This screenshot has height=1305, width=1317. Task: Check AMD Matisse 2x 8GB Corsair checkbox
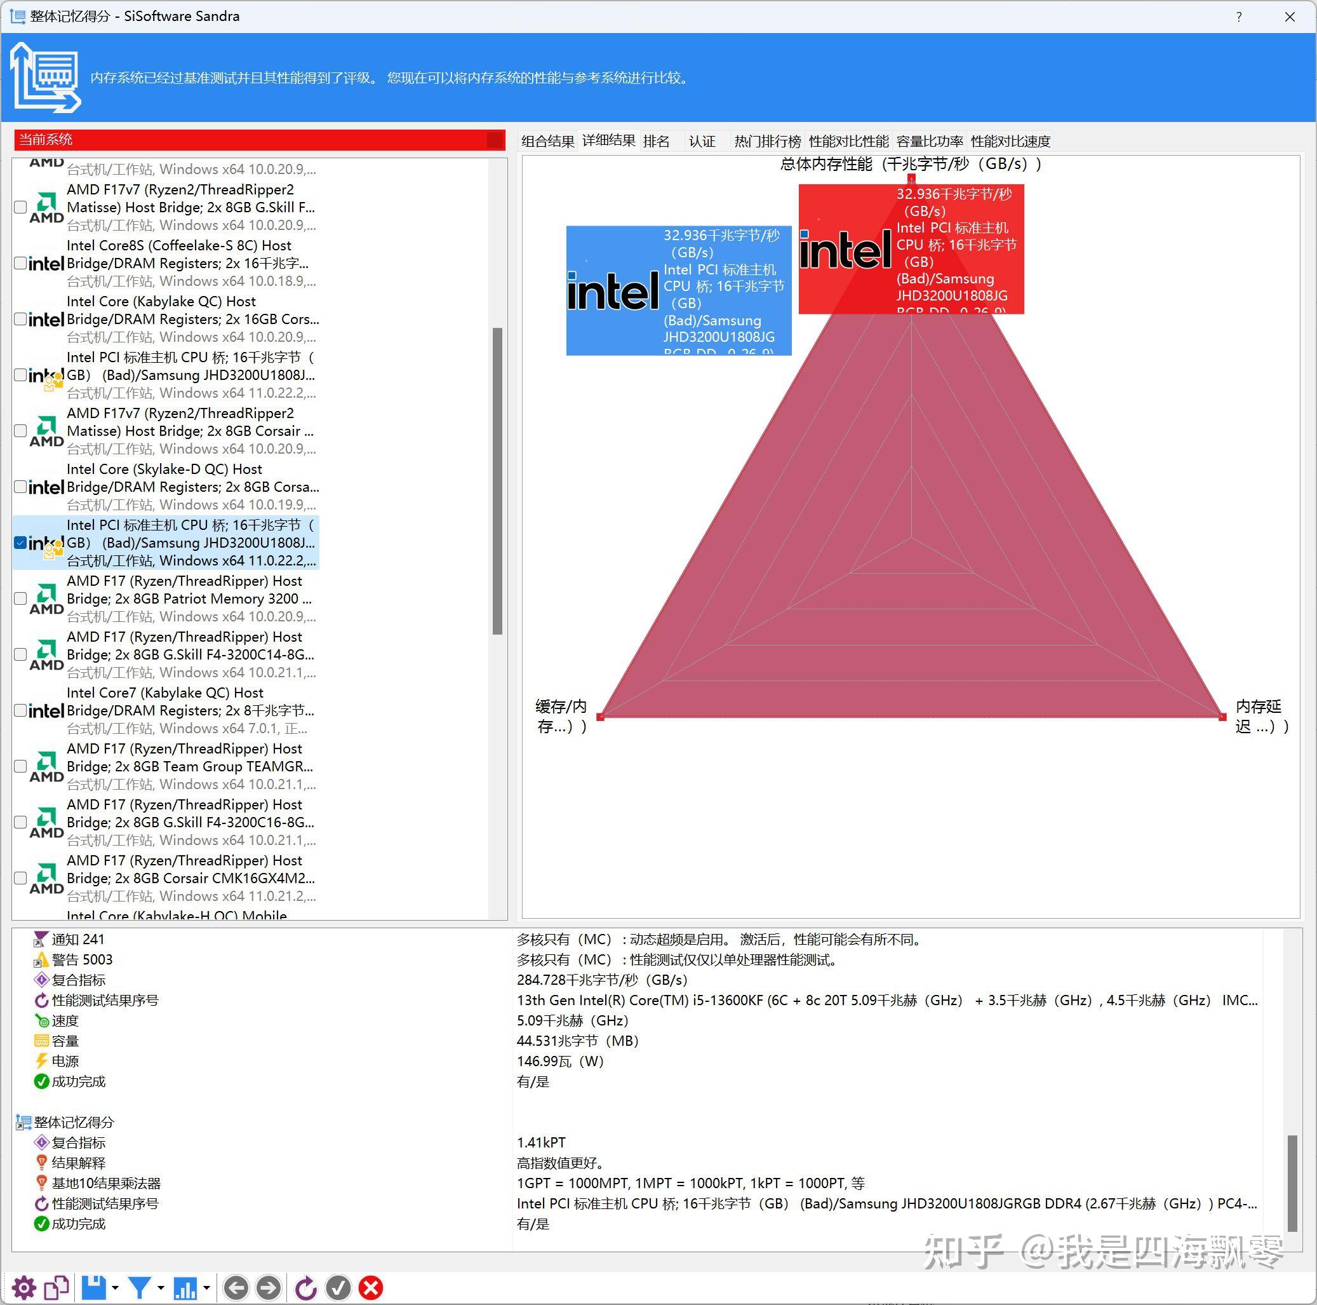(20, 431)
